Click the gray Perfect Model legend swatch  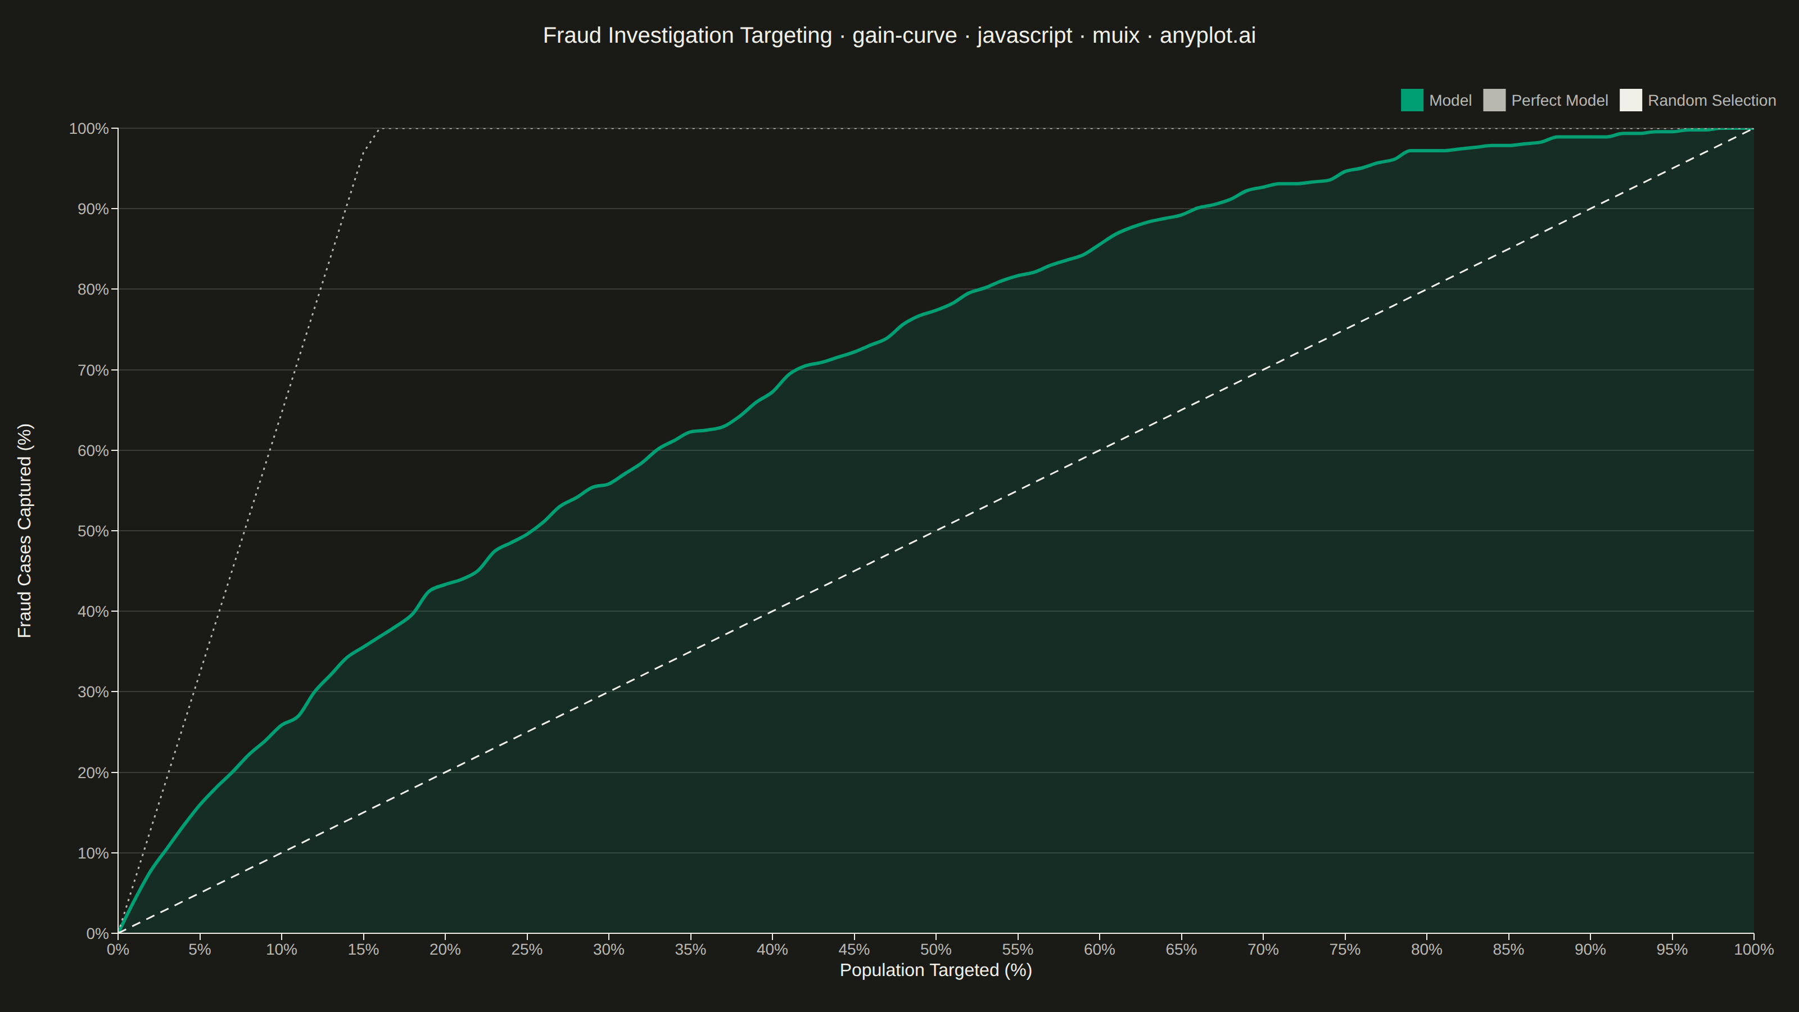tap(1494, 100)
